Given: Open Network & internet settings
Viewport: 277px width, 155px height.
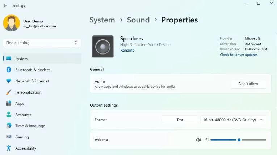Looking at the screenshot, I should pos(42,81).
